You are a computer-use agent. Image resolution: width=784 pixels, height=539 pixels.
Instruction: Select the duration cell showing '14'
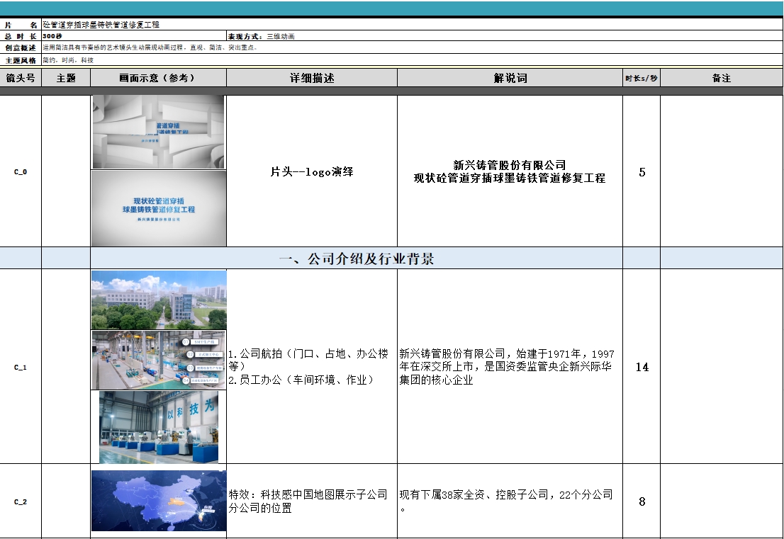point(642,367)
